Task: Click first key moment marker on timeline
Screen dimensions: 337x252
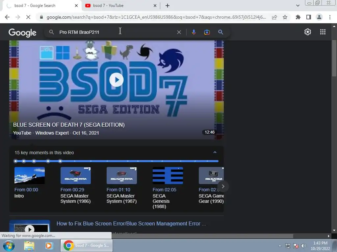Action: point(15,161)
